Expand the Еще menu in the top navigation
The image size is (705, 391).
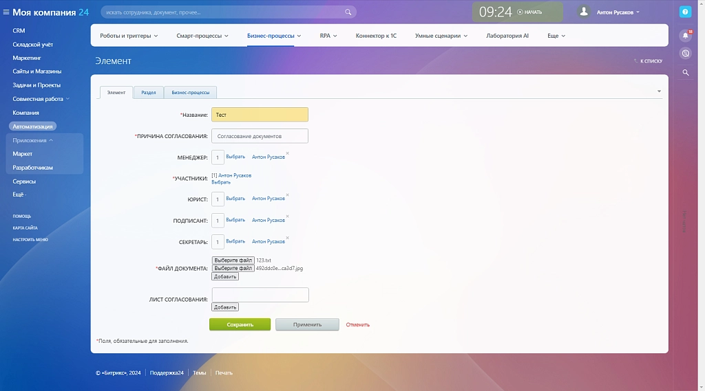(556, 36)
